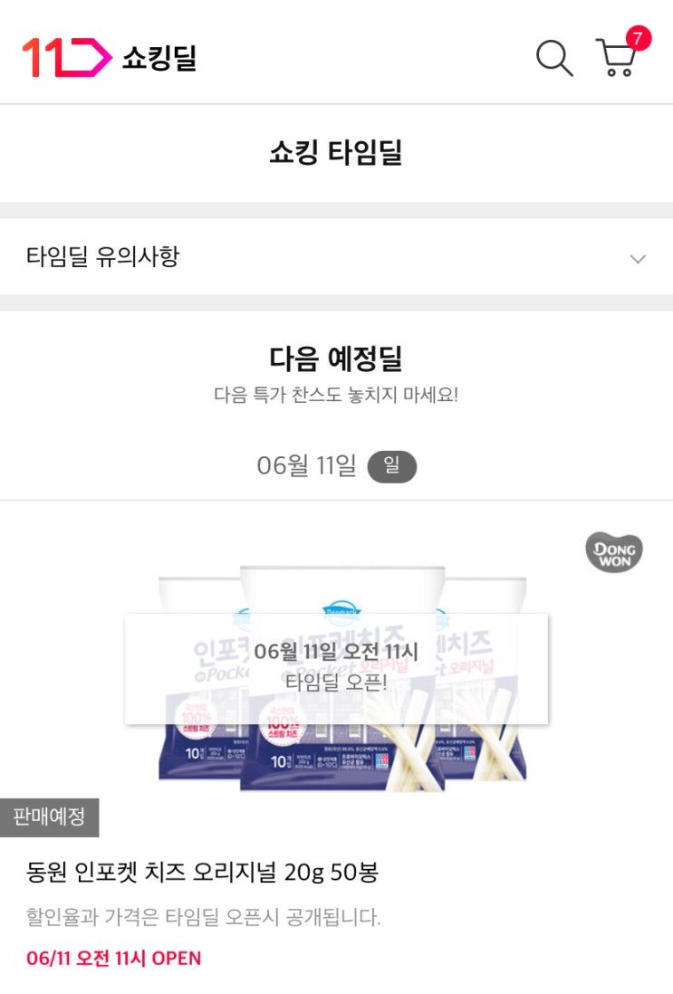This screenshot has width=673, height=994.
Task: Tap the 06월 11일 date label
Action: (x=306, y=466)
